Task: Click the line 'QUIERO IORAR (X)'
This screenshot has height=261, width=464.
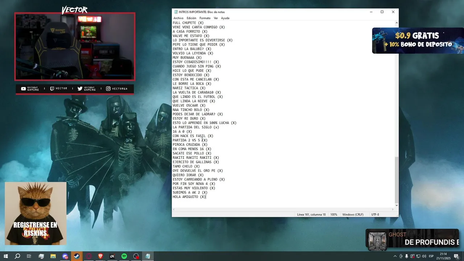Action: [x=188, y=175]
